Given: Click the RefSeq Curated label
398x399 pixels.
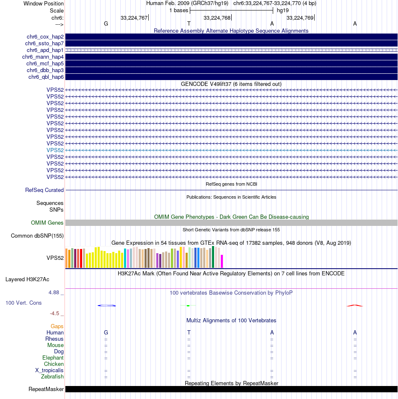Looking at the screenshot, I should click(44, 190).
